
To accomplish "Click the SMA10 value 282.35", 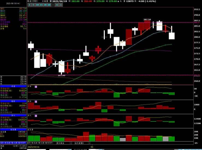I will click(x=22, y=11).
